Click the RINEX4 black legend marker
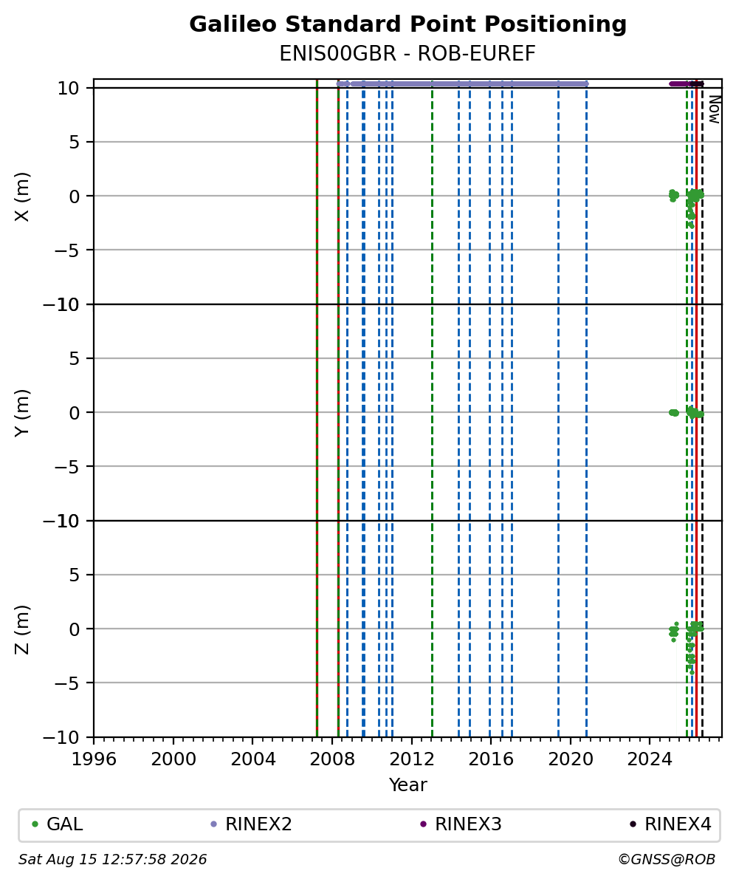 (633, 824)
